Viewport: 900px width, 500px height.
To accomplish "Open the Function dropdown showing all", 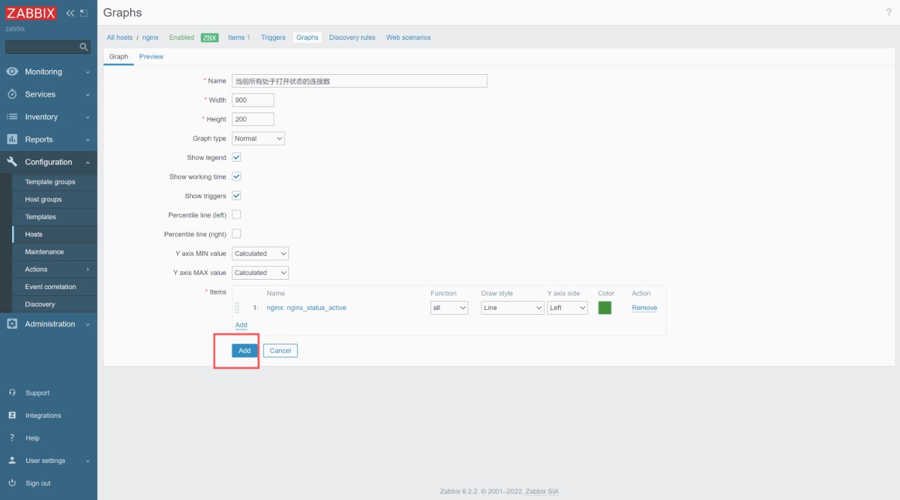I will 450,307.
